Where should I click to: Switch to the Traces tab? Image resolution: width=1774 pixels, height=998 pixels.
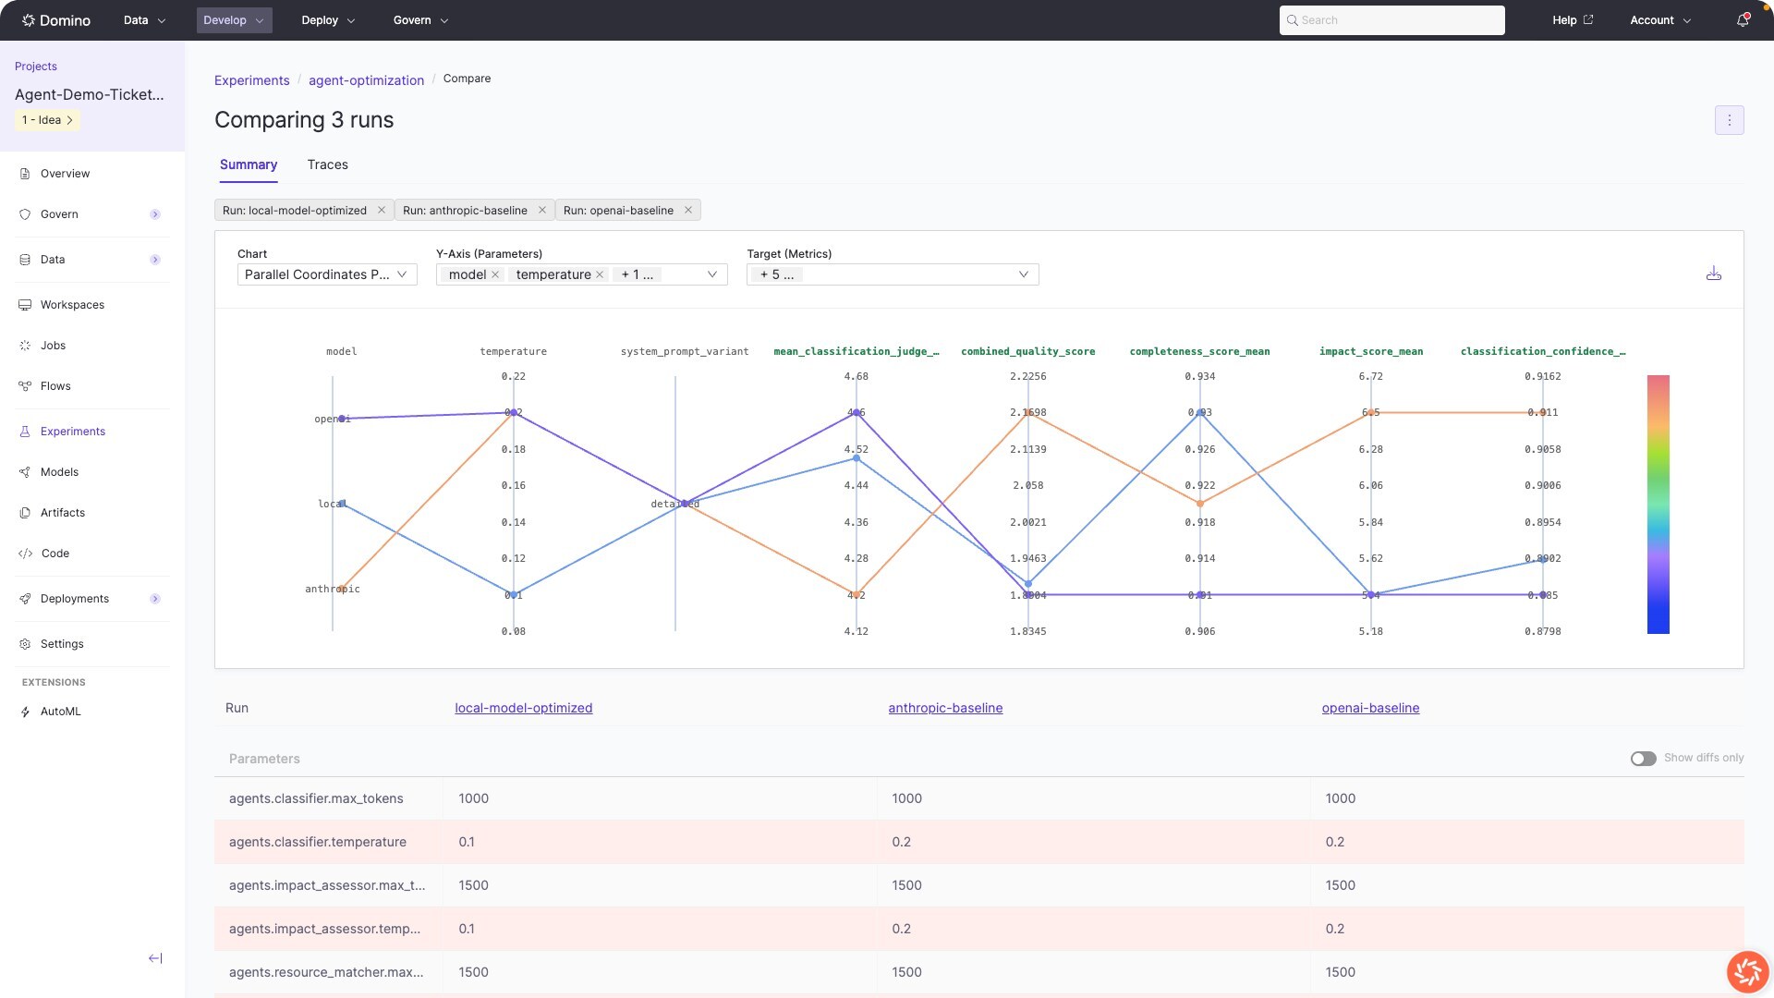coord(327,164)
